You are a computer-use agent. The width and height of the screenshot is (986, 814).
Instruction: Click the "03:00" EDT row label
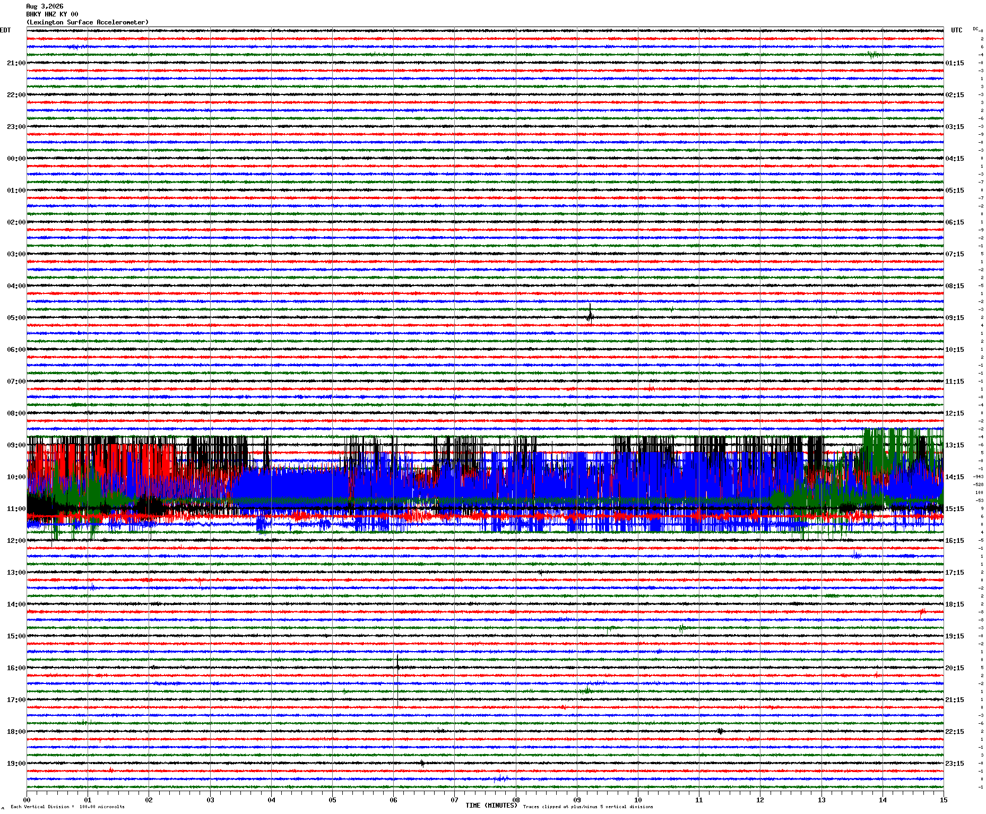(x=16, y=254)
